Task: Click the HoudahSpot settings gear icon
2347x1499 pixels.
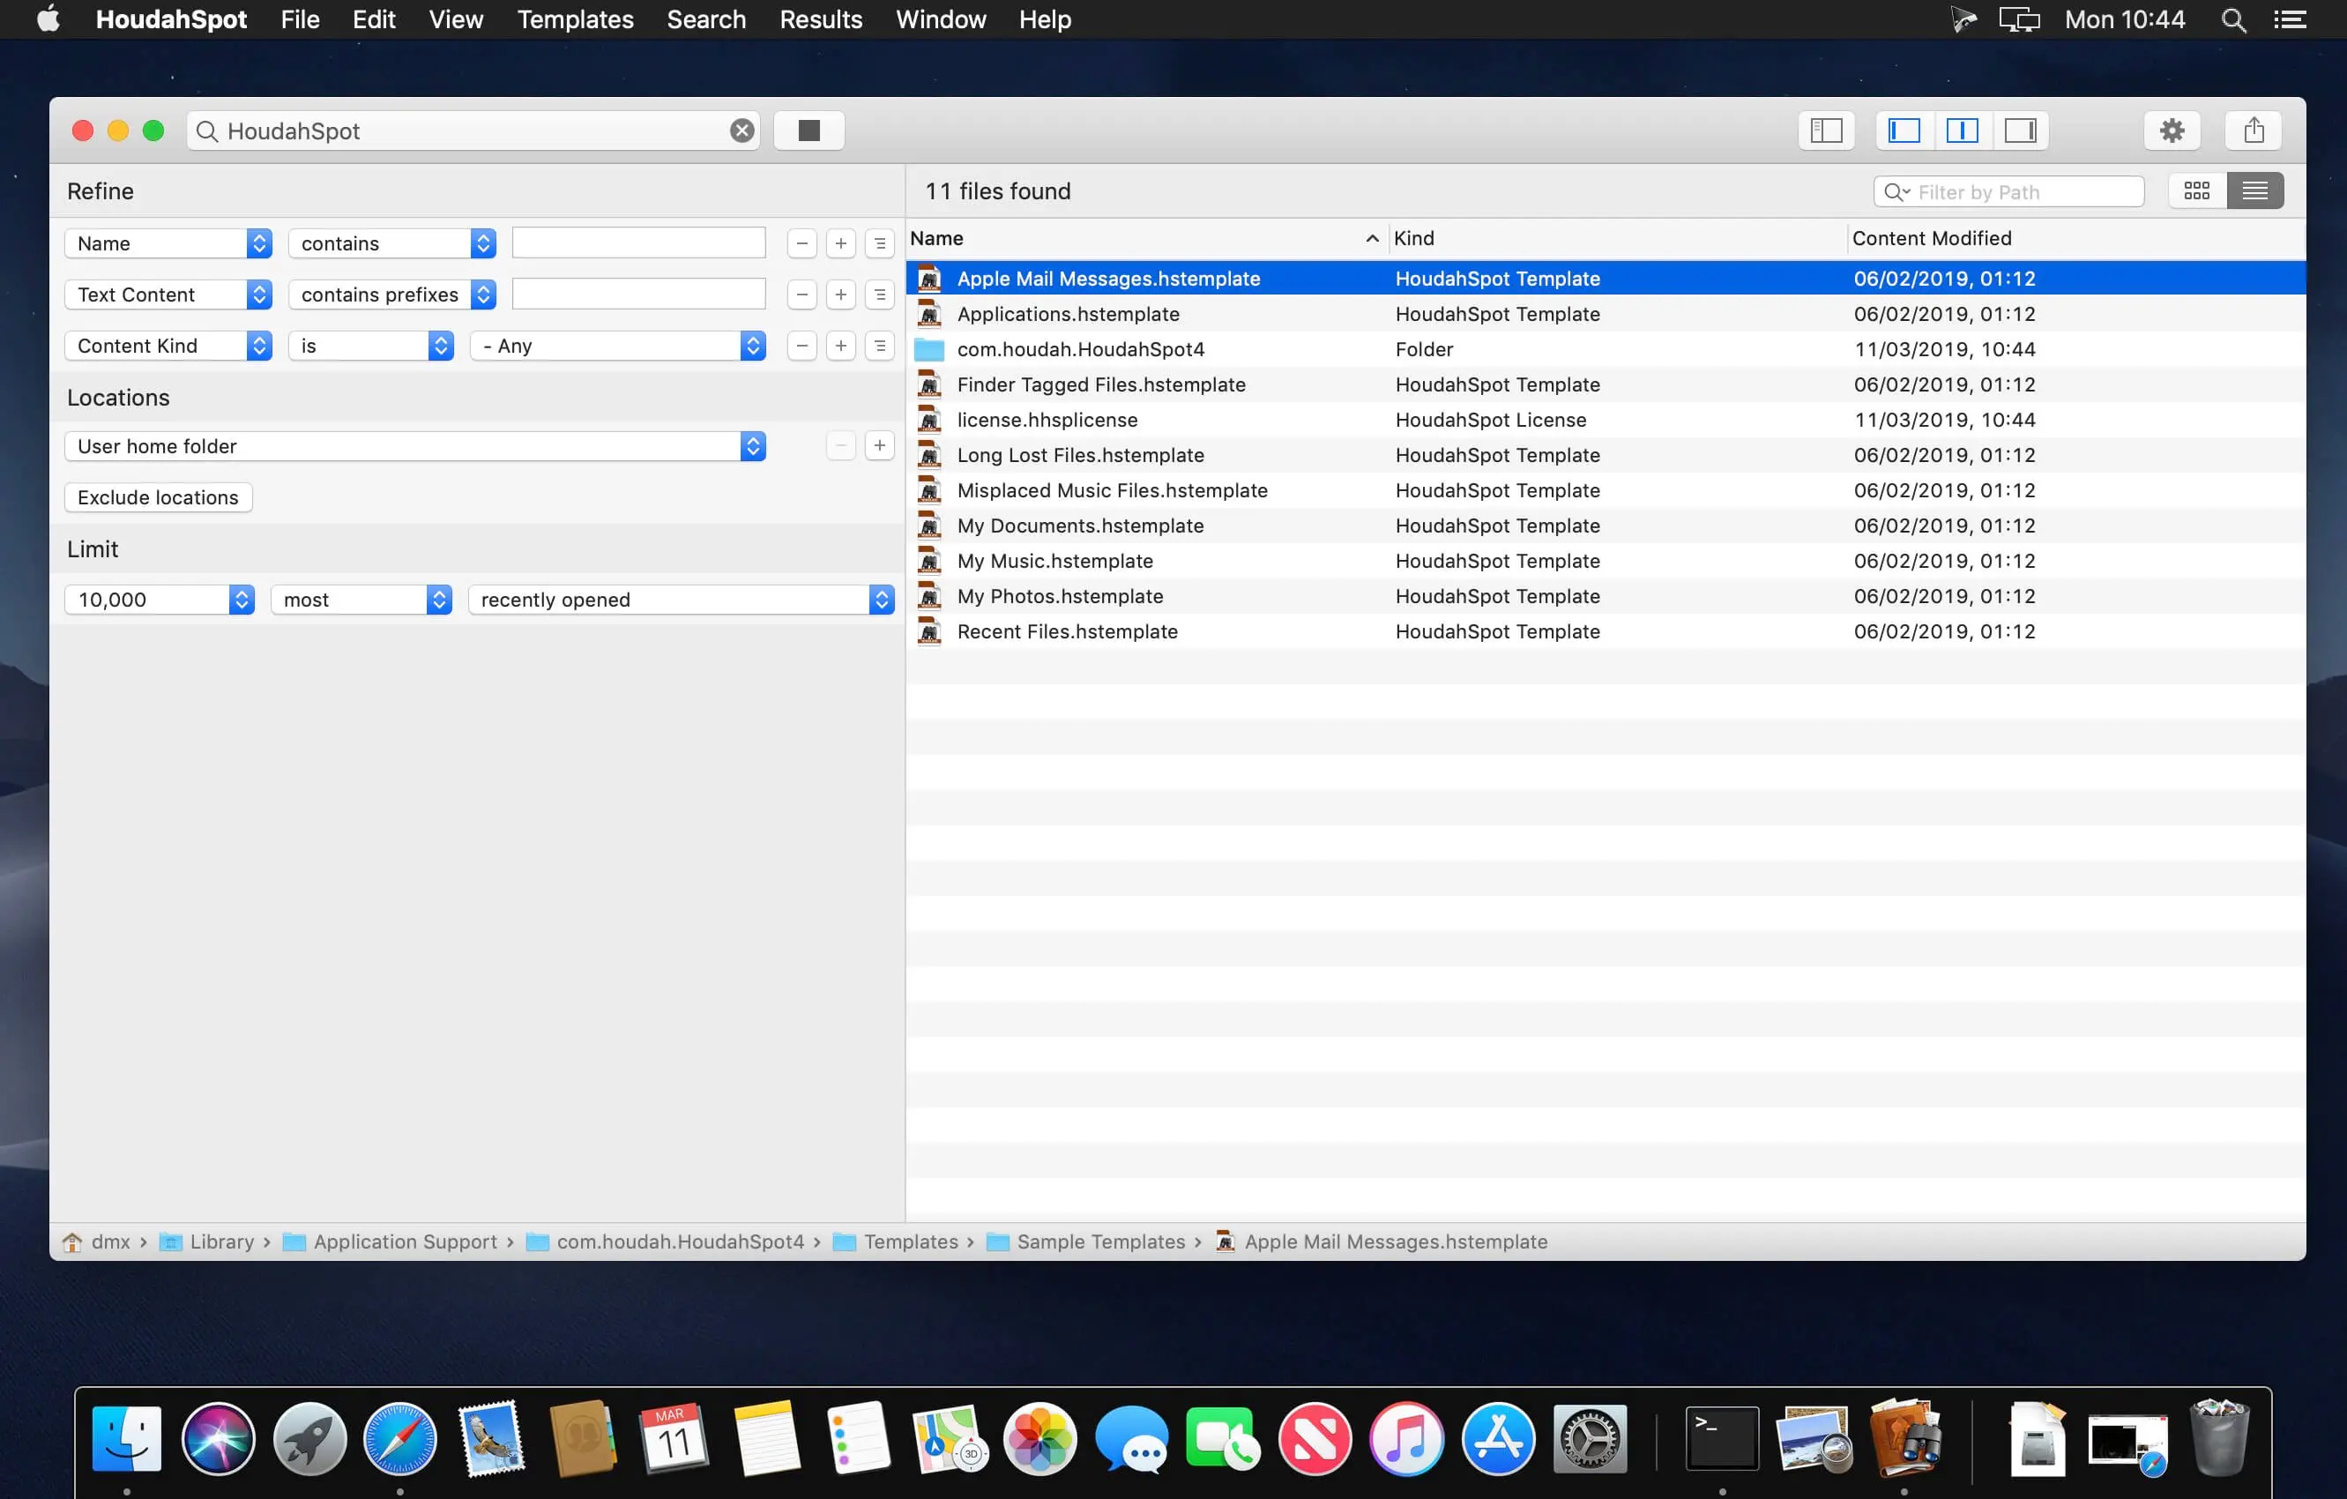Action: (2172, 130)
